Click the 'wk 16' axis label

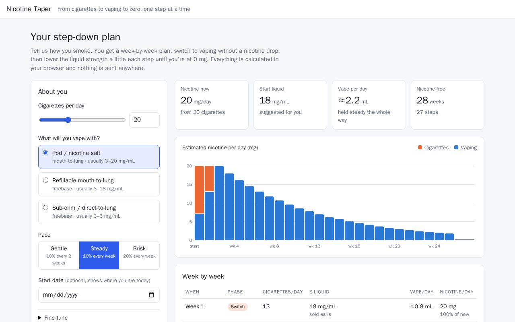[354, 246]
